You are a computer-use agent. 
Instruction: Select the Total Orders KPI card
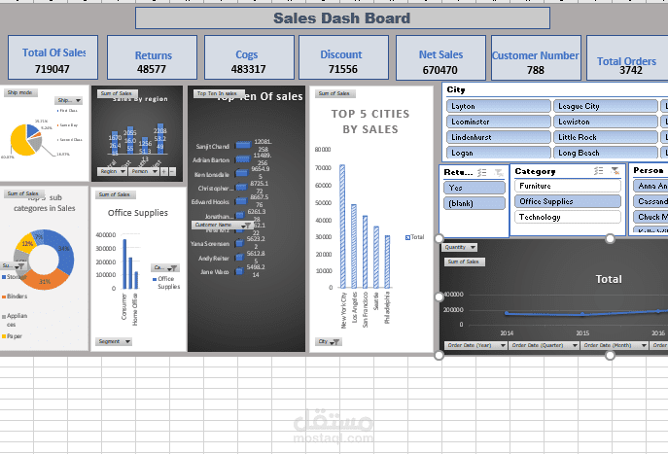pos(627,58)
